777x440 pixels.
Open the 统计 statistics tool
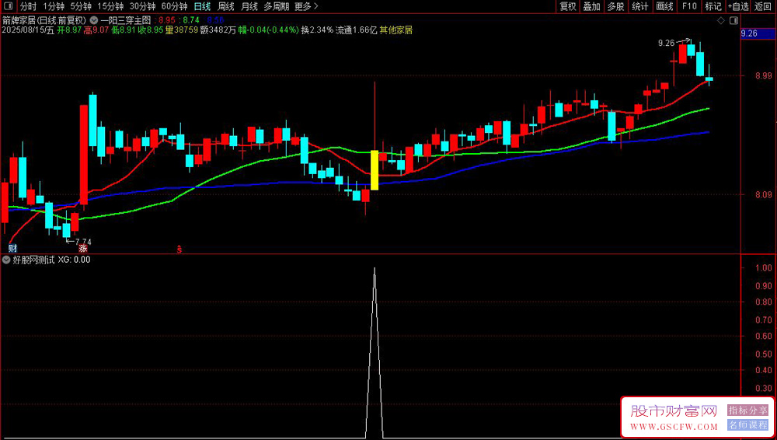(640, 6)
